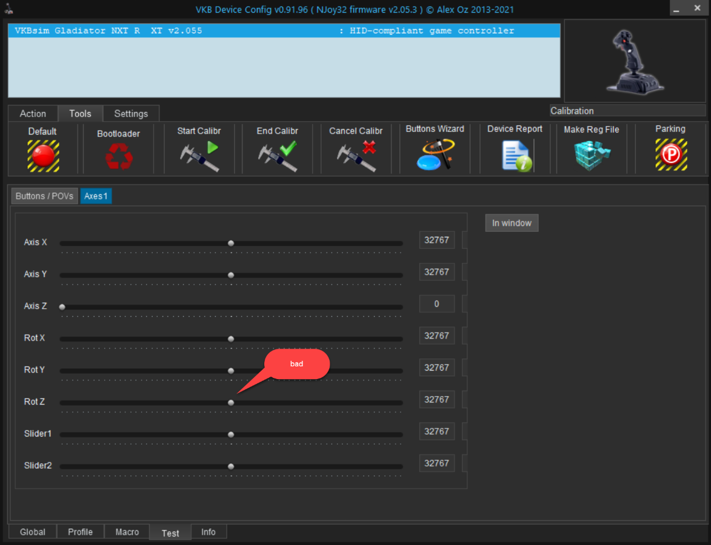
Task: Click the VKB Device Config title text
Action: tap(355, 10)
